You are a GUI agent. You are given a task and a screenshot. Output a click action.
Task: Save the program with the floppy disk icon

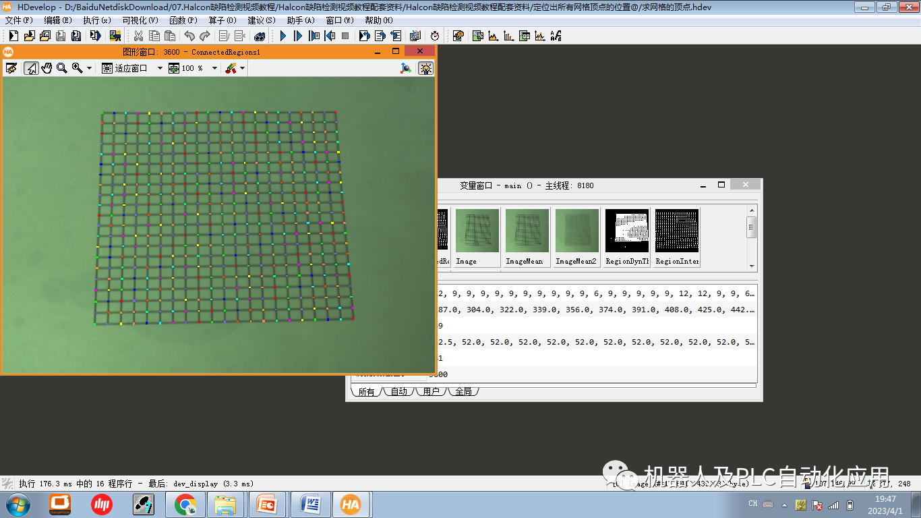point(60,35)
